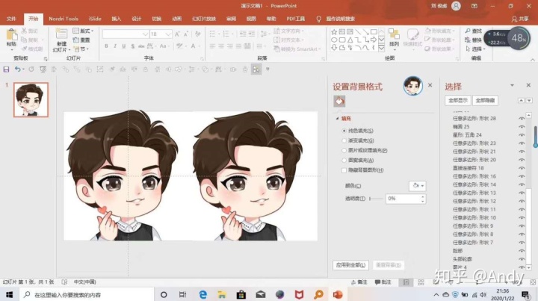Open the 选择 pane options dropdown arrow
Viewport: 538px width, 301px height.
512,85
